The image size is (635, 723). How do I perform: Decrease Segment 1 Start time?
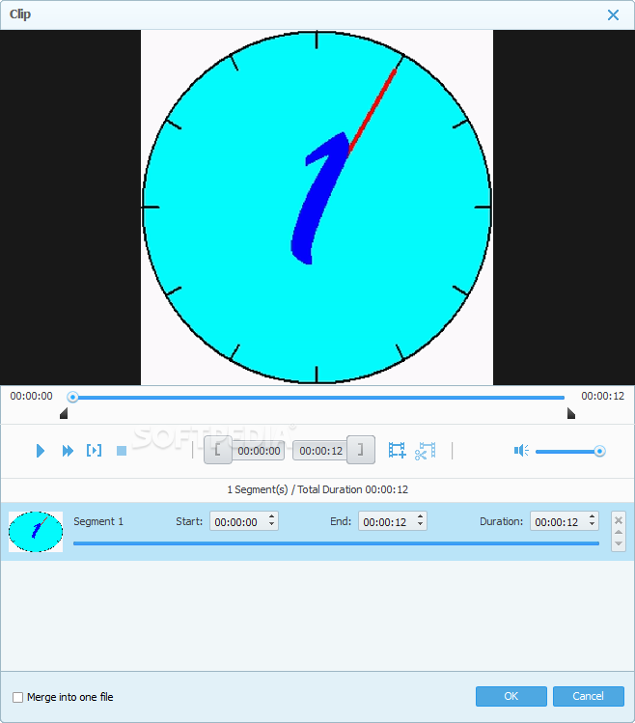click(271, 525)
